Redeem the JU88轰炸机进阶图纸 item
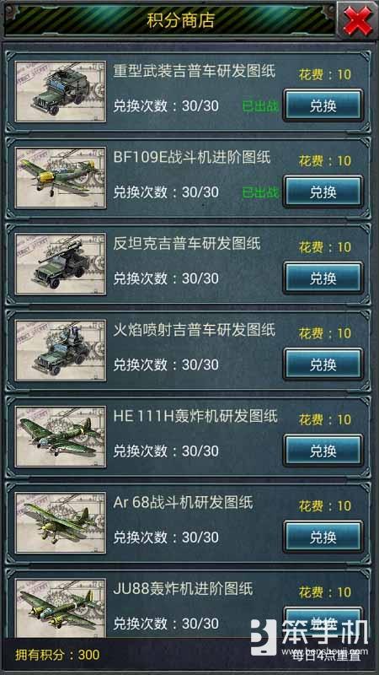 [x=323, y=620]
